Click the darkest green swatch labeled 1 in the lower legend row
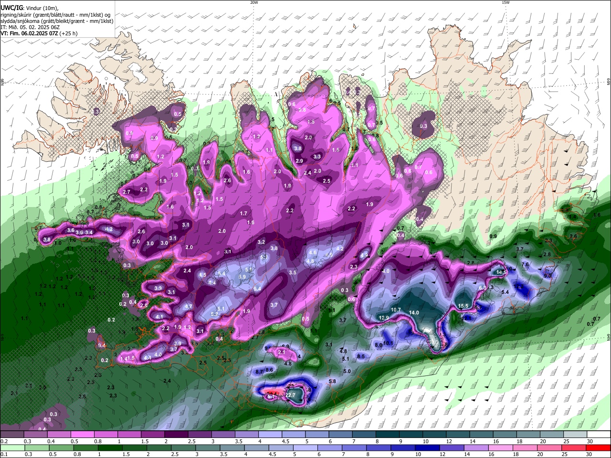Image resolution: width=611 pixels, height=458 pixels. (110, 448)
